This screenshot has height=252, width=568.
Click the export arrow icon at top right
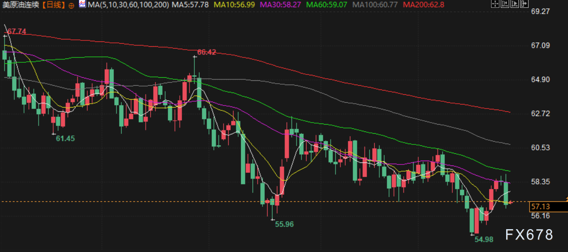(525, 4)
